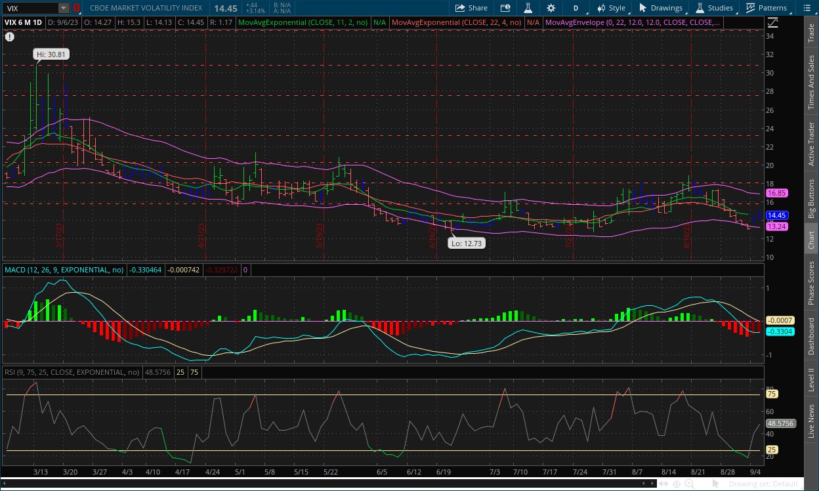Select the Chart side tab

pos(811,240)
